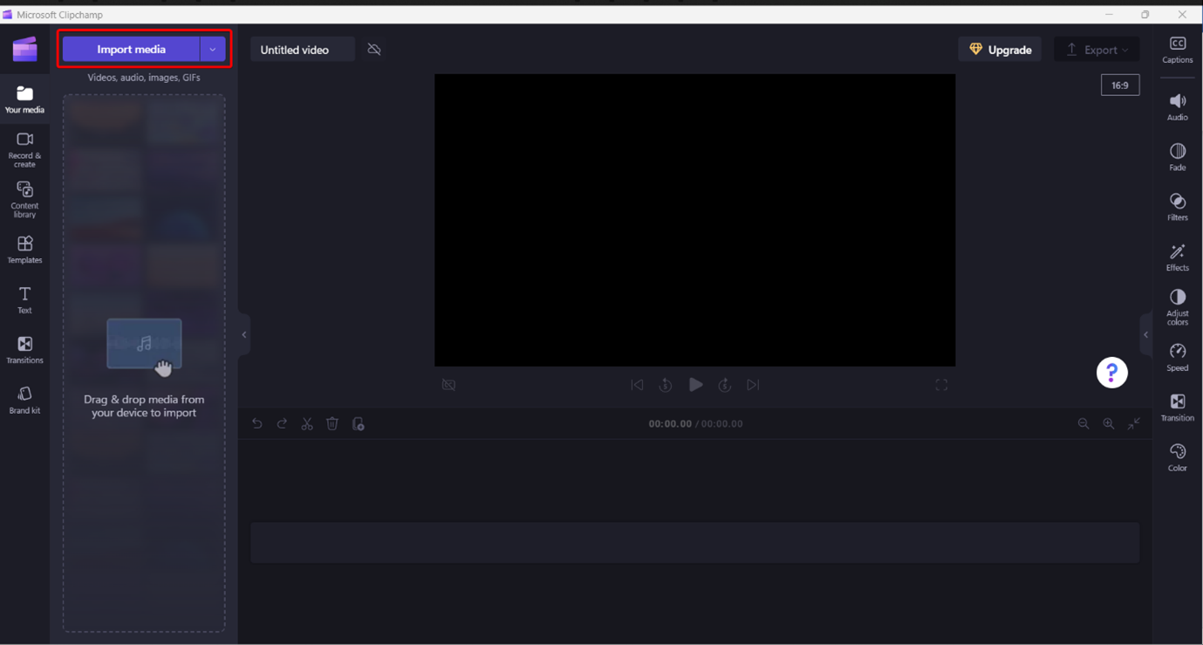Redo the last action
Image resolution: width=1203 pixels, height=645 pixels.
click(282, 424)
